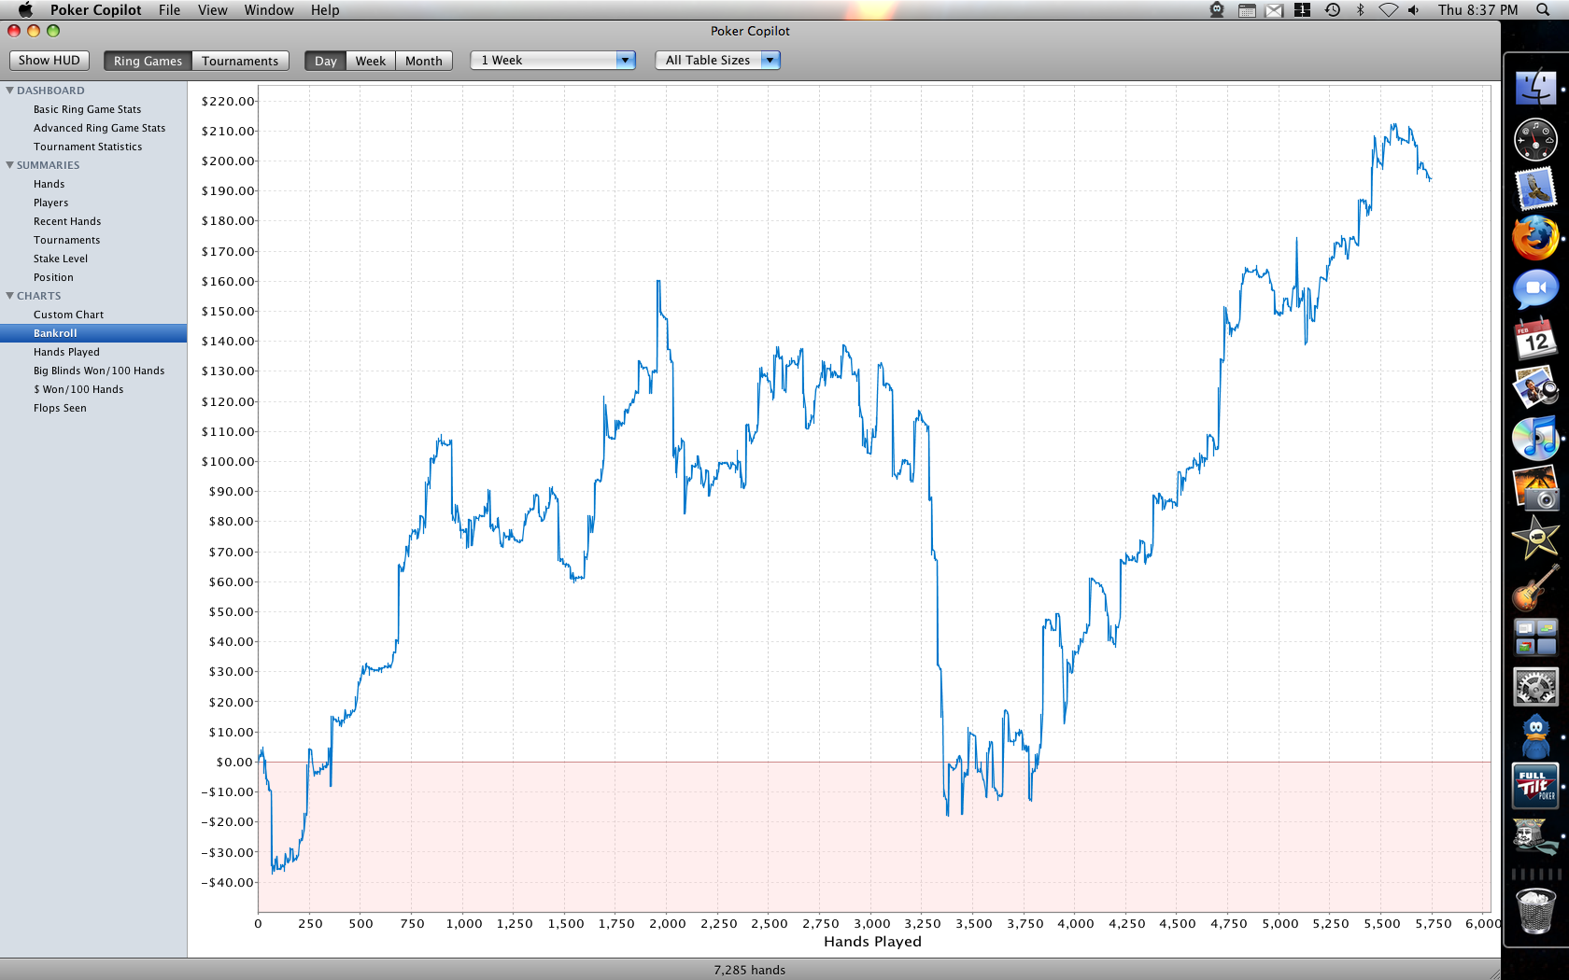Click the Show HUD button

[49, 60]
